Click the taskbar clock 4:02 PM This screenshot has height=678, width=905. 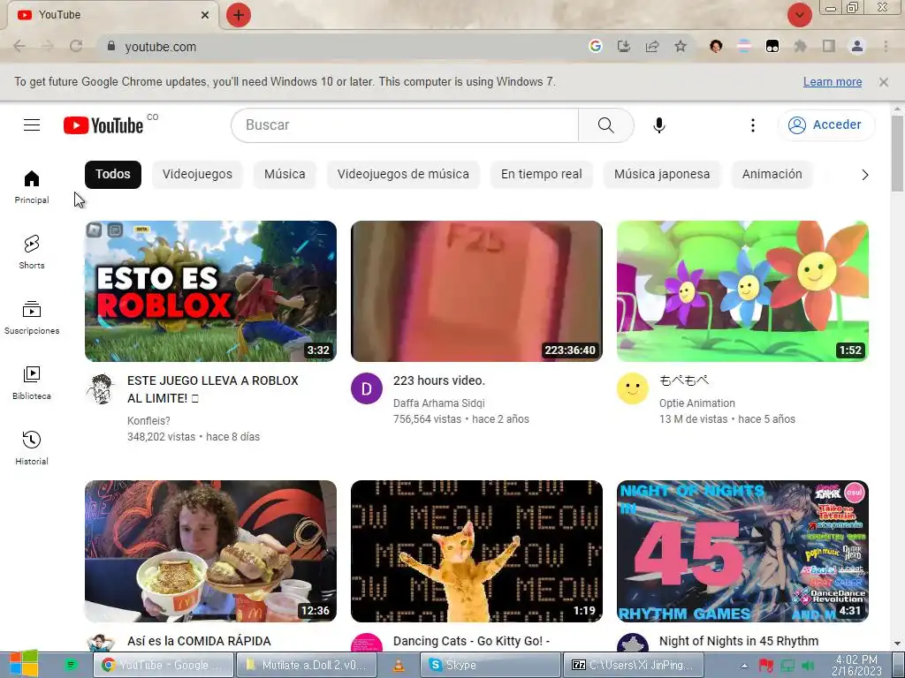click(856, 665)
